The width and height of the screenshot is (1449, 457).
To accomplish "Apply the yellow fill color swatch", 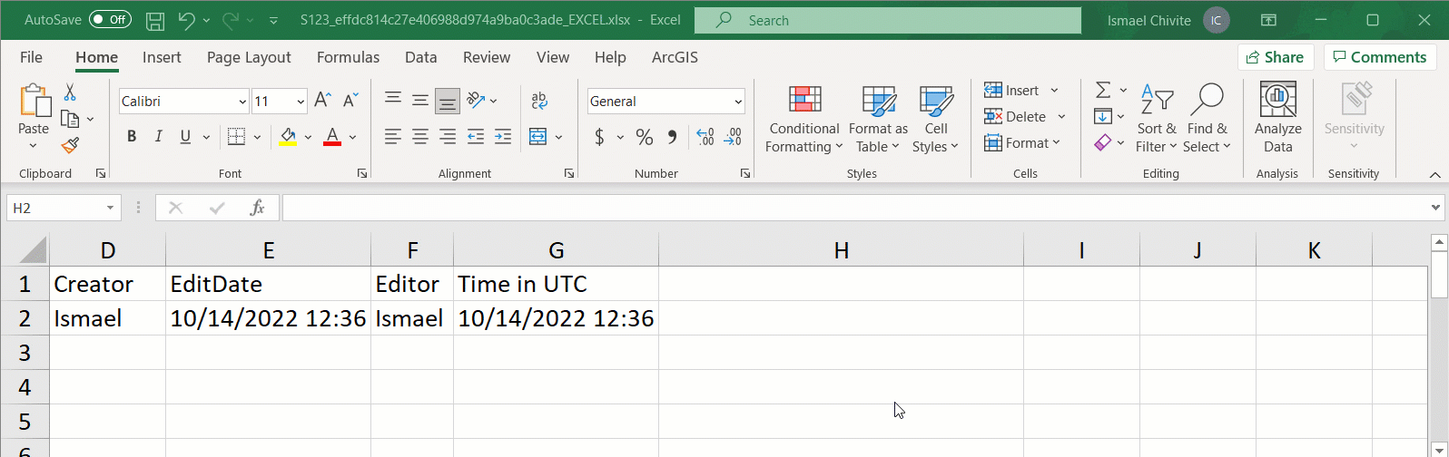I will coord(289,137).
